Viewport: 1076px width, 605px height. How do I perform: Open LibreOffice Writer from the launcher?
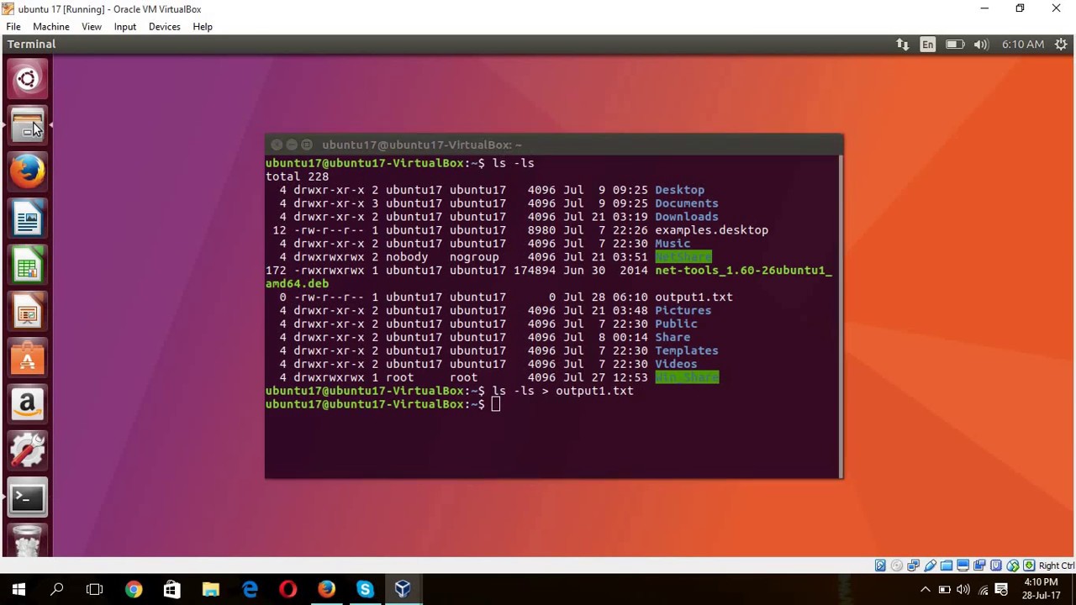27,220
